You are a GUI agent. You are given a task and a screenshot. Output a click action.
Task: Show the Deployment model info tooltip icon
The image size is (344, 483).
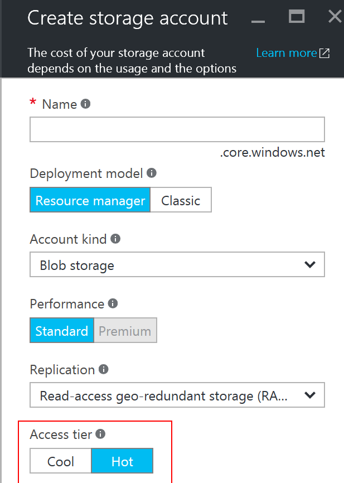pyautogui.click(x=151, y=173)
